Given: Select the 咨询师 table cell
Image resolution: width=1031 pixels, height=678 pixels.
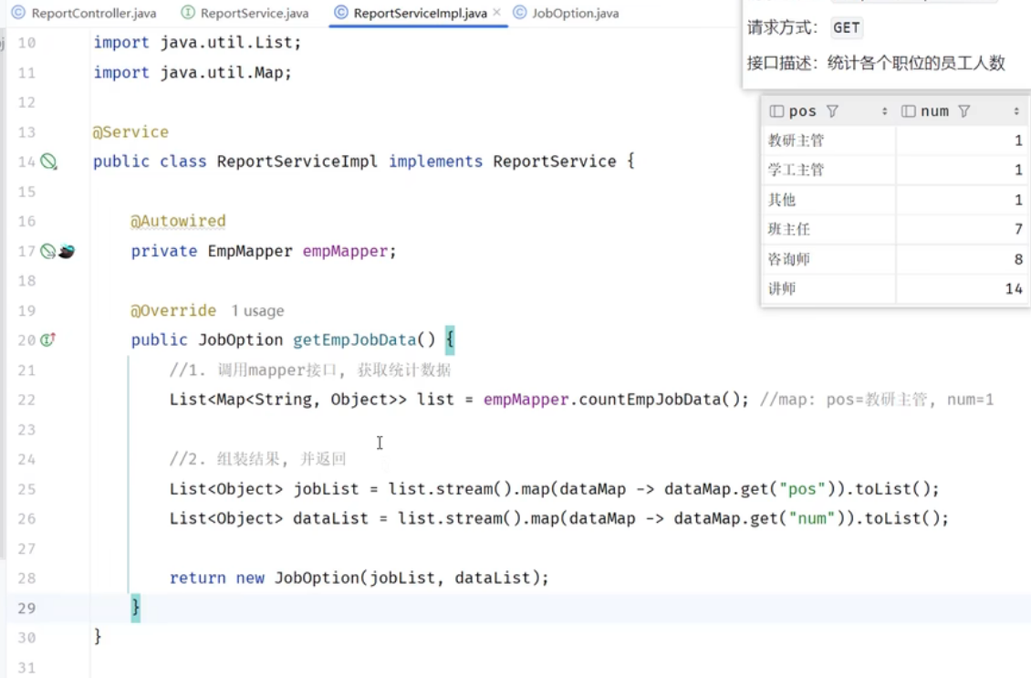Looking at the screenshot, I should pyautogui.click(x=828, y=258).
